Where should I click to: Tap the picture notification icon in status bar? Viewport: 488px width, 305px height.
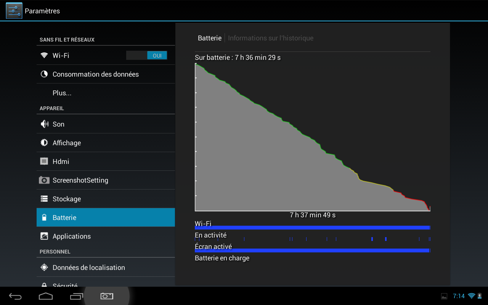(x=444, y=296)
